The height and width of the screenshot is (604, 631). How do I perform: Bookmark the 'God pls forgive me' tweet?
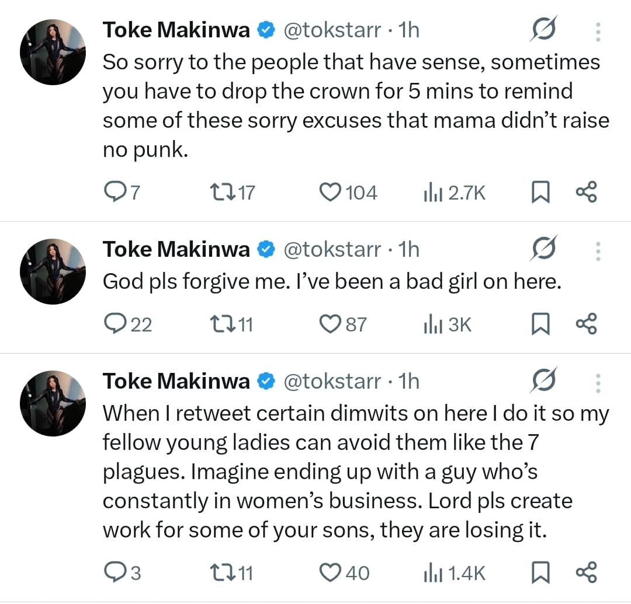coord(540,323)
